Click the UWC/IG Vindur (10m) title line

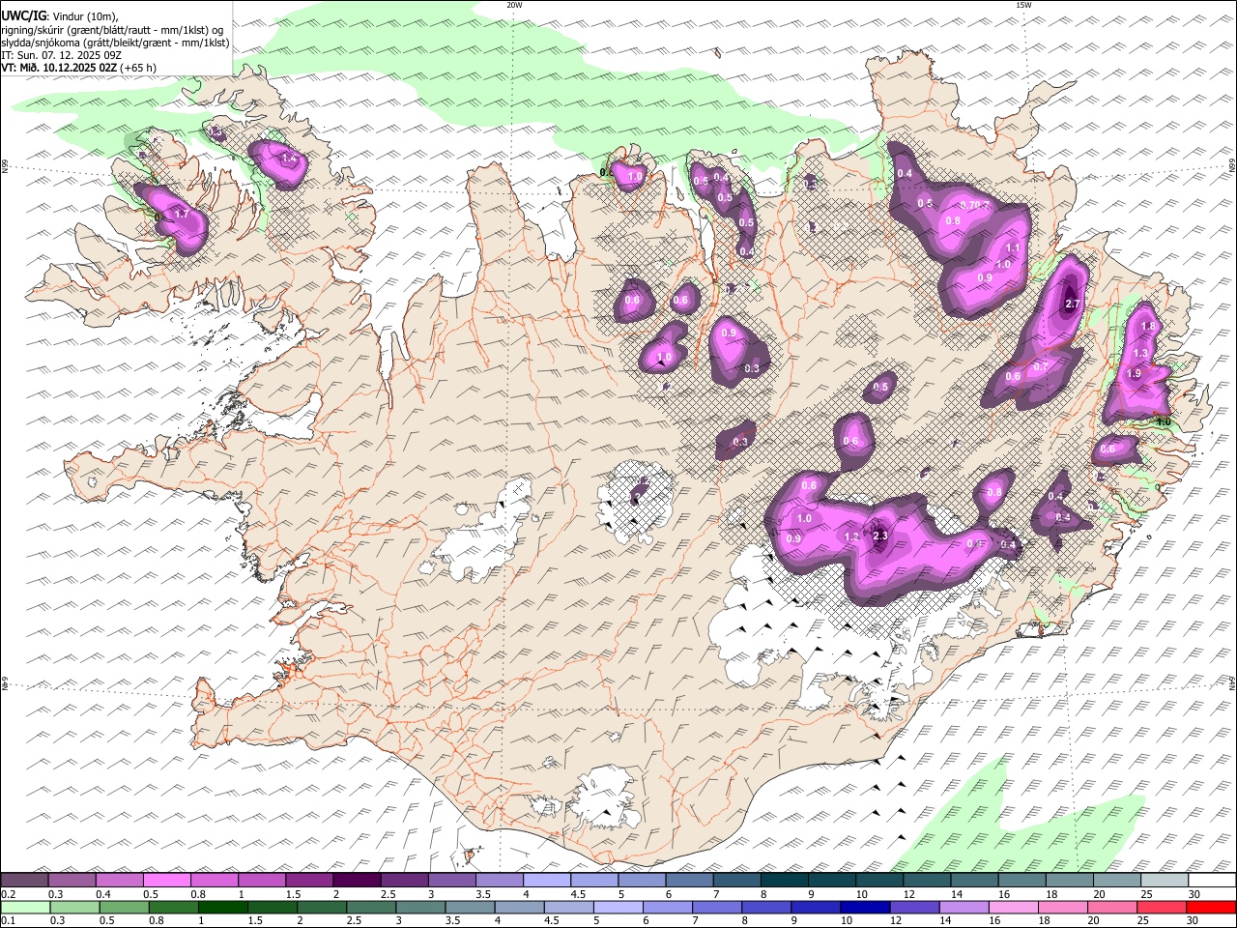click(60, 15)
